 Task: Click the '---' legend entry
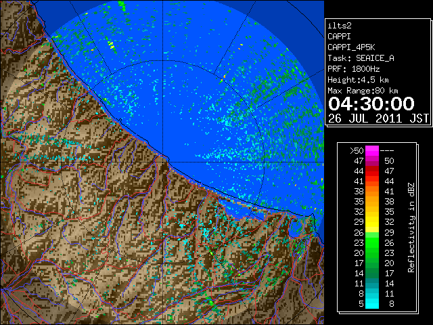click(x=387, y=151)
